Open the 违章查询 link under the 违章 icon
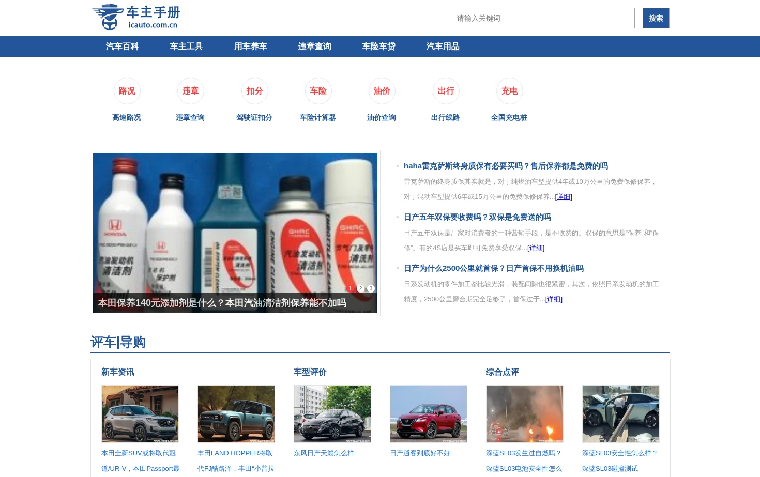 [x=190, y=117]
